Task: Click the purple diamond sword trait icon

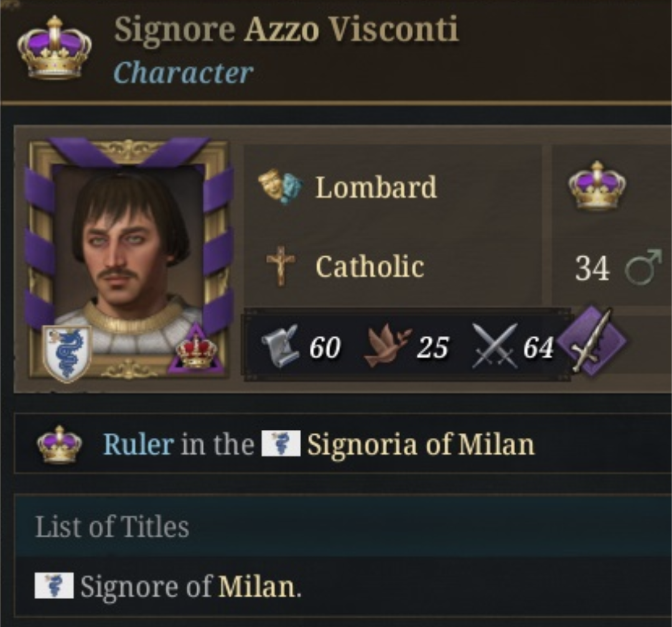Action: tap(592, 341)
